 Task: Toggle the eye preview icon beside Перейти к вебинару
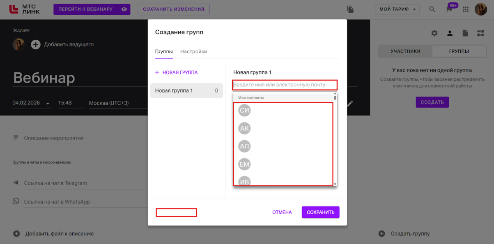[124, 9]
